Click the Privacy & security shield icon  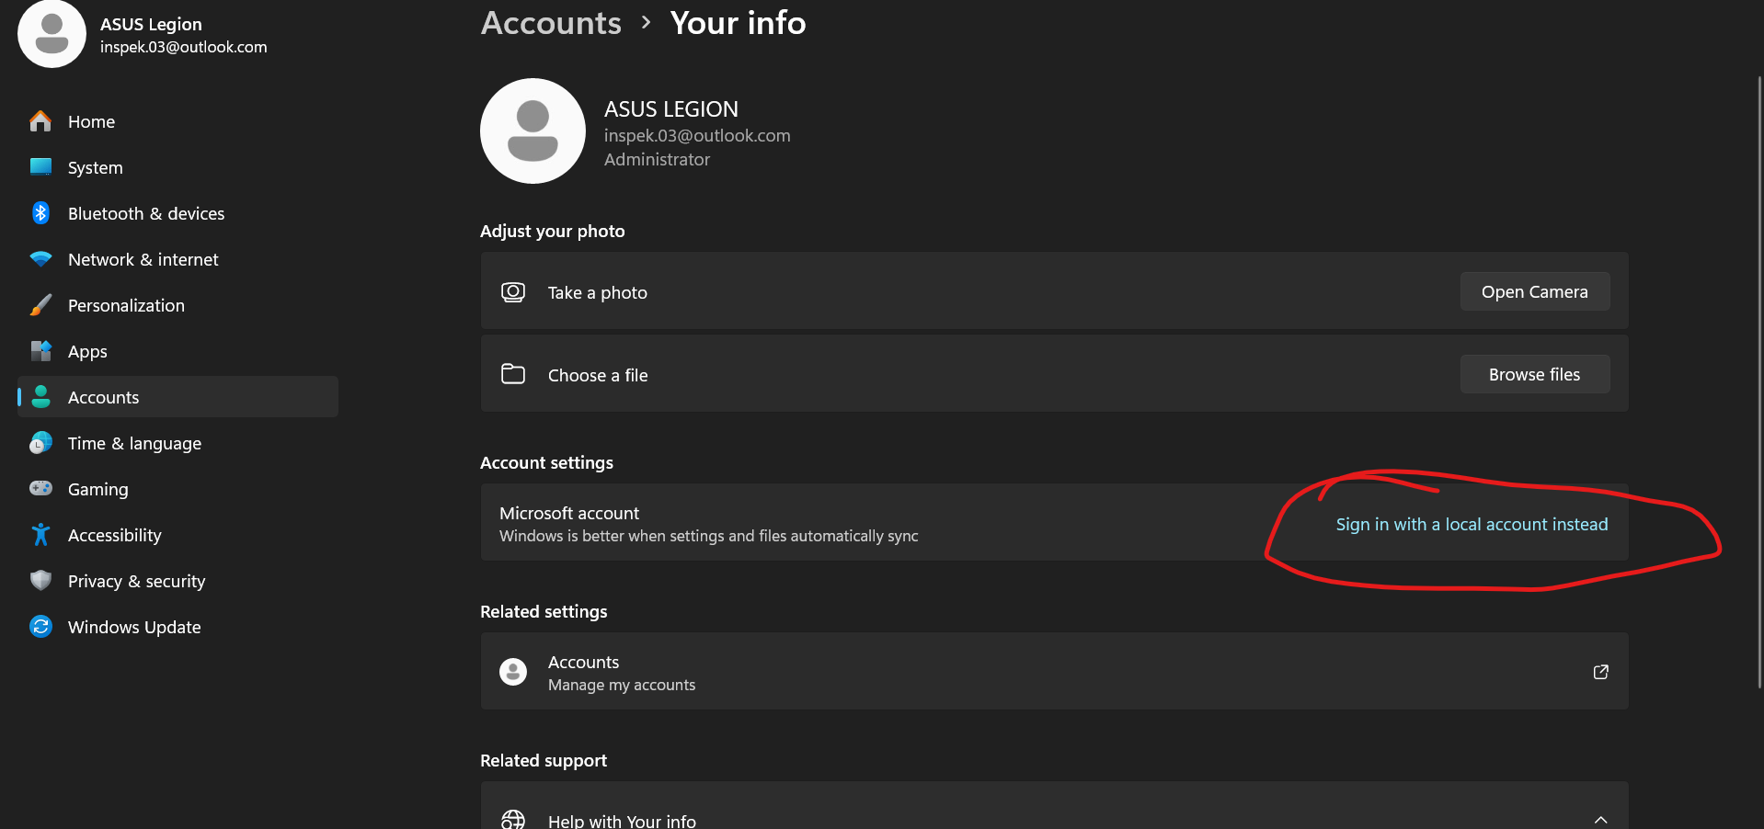click(x=40, y=581)
